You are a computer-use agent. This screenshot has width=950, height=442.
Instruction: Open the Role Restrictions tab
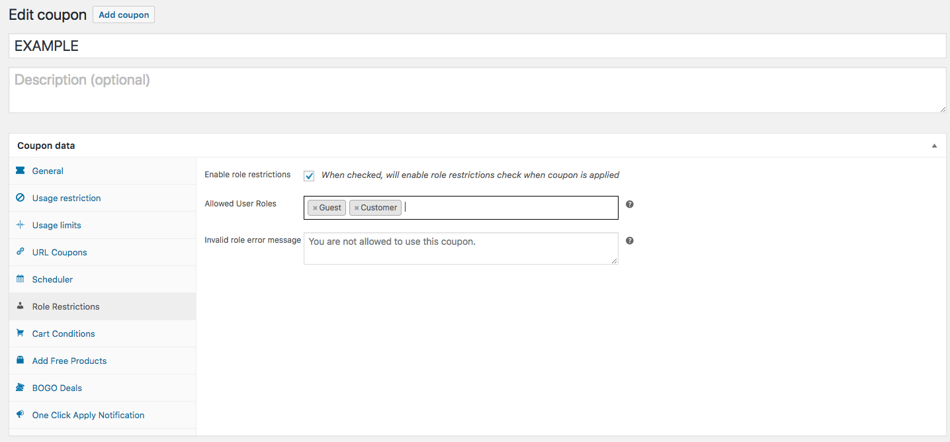pos(65,306)
